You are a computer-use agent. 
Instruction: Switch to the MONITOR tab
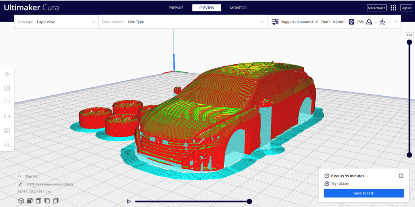(238, 8)
